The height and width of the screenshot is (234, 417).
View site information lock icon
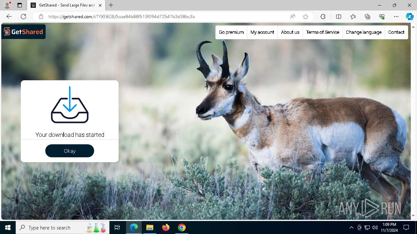coord(41,17)
